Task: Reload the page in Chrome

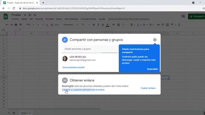Action: [x=14, y=8]
